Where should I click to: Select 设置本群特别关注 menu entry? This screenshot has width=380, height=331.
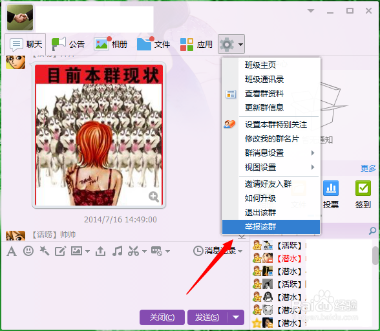click(271, 125)
